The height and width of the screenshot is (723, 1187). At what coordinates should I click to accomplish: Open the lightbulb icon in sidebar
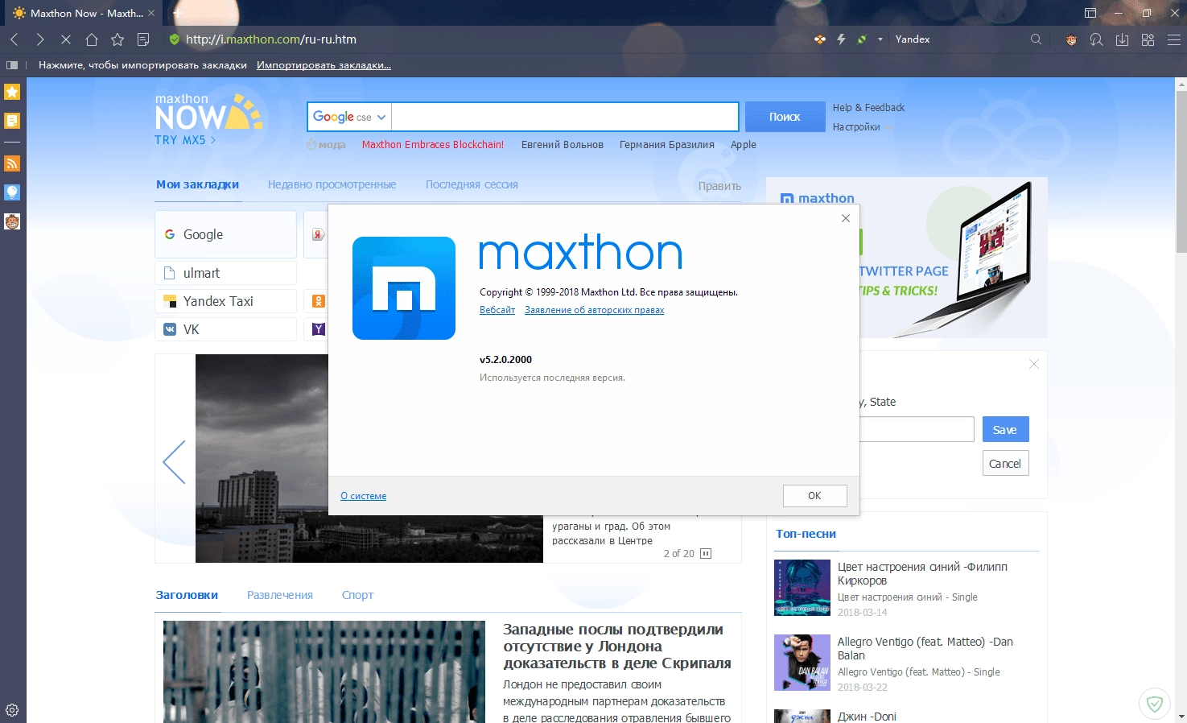point(12,192)
